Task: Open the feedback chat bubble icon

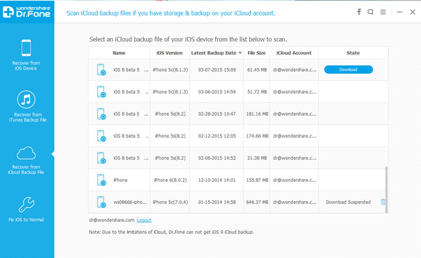Action: coord(370,12)
